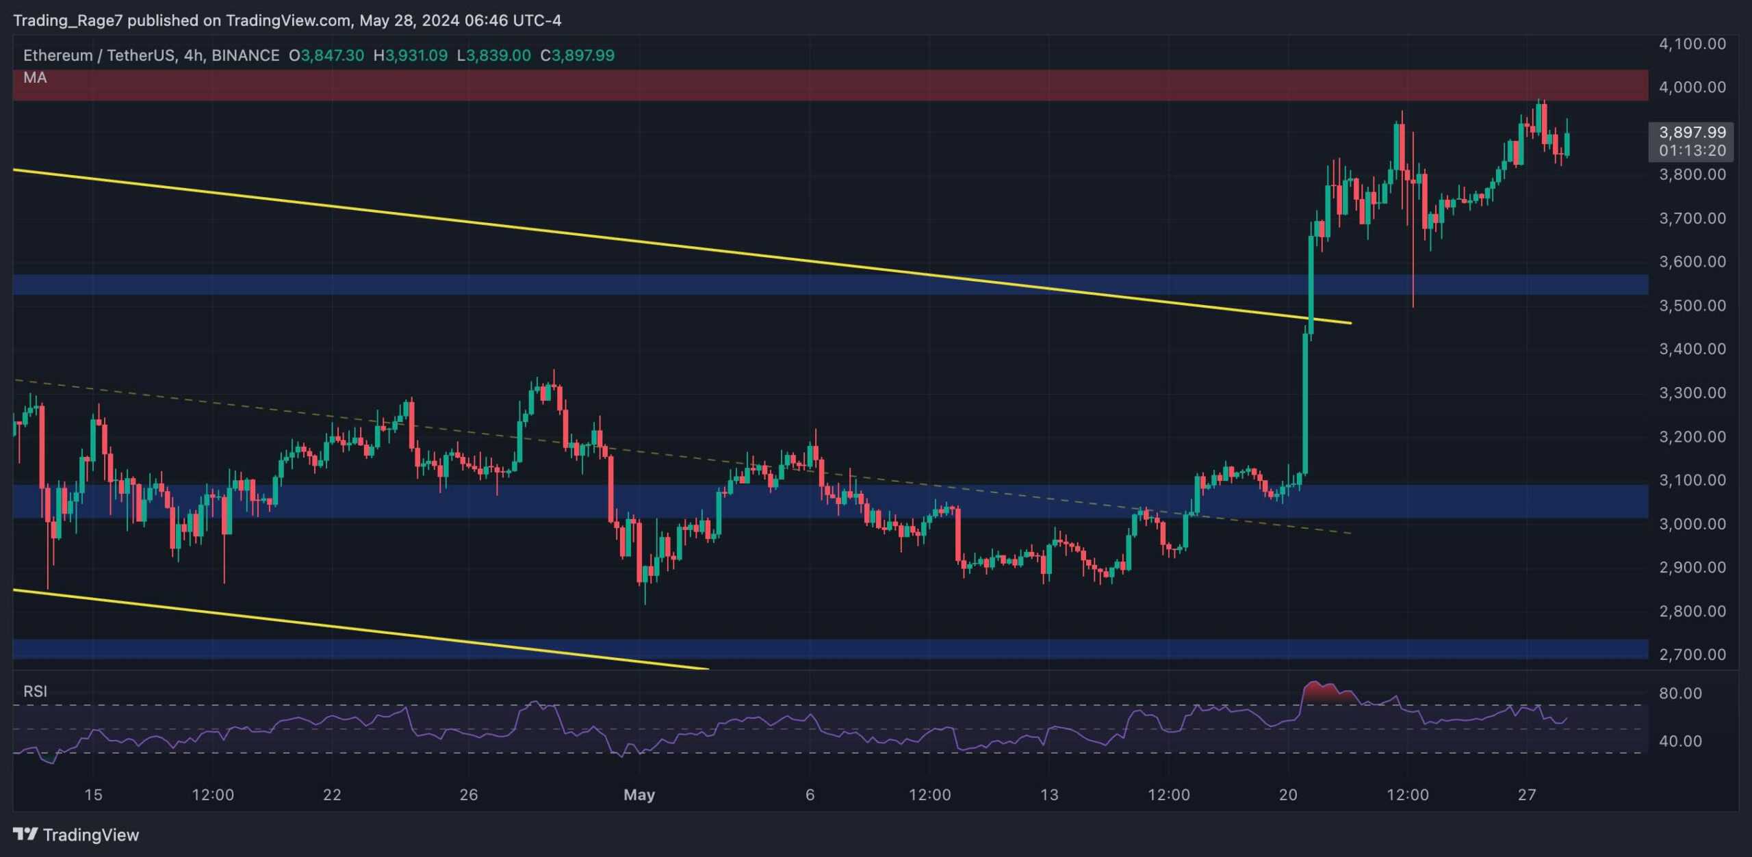
Task: Click the May label on time axis
Action: (x=639, y=795)
